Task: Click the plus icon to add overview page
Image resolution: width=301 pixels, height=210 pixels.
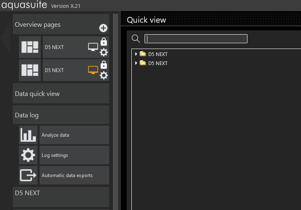Action: coord(103,28)
